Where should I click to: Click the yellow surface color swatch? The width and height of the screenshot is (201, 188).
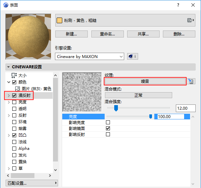(59, 21)
